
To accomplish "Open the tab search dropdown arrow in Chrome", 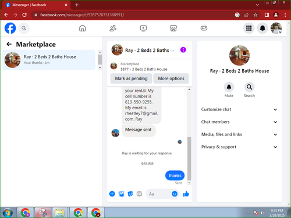I will pyautogui.click(x=257, y=5).
